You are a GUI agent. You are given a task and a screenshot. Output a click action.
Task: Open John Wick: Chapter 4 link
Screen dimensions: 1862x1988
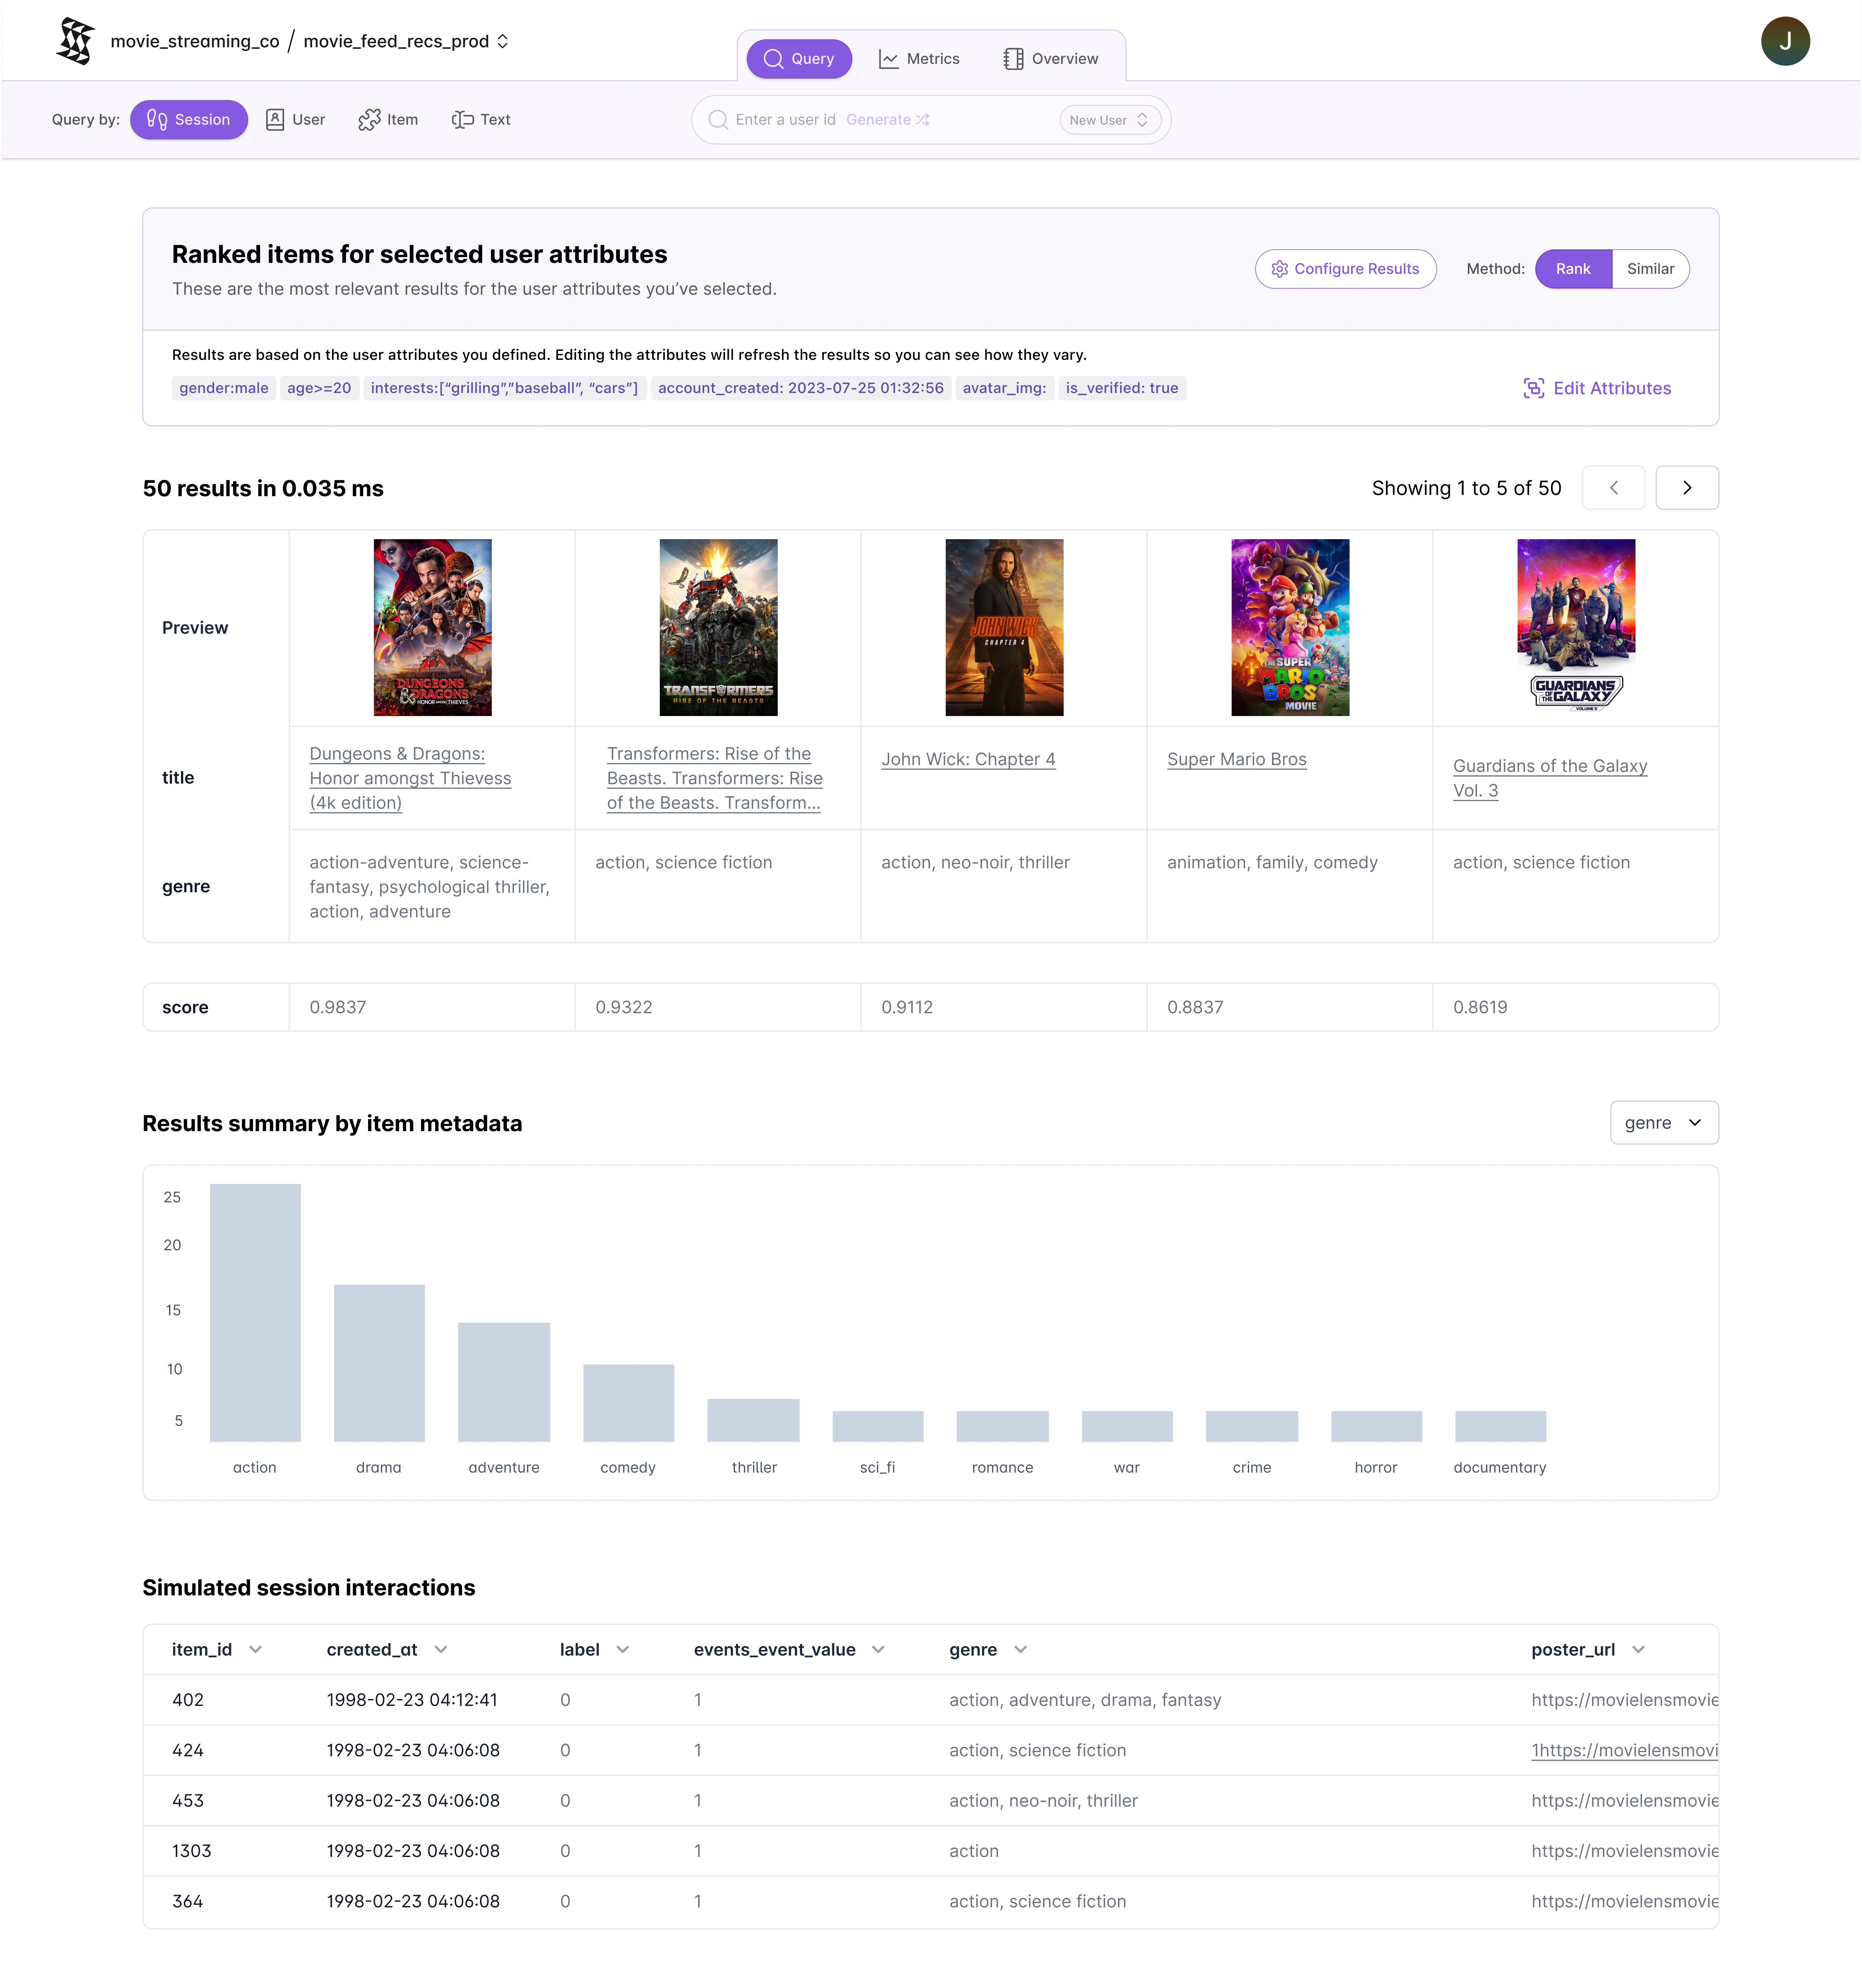[968, 759]
